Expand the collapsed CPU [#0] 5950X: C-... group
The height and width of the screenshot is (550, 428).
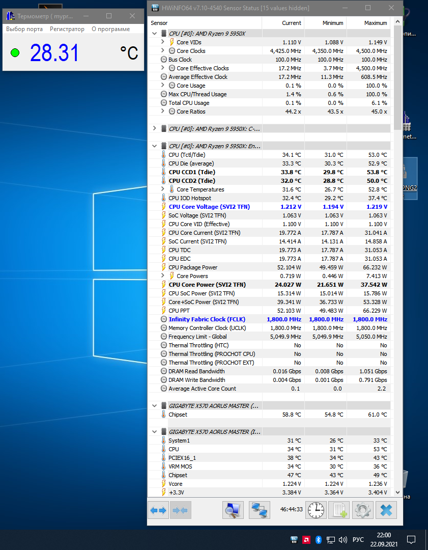[154, 129]
